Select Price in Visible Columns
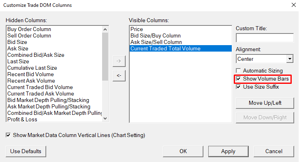 [x=137, y=29]
